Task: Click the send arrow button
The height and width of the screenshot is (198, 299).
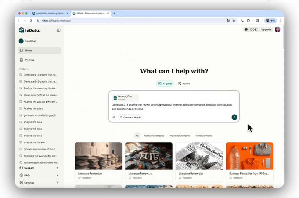Action: 234,117
